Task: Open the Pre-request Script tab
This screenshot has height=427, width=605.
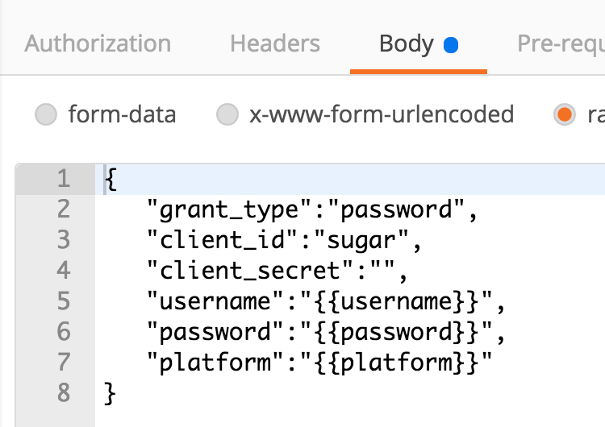Action: coord(561,44)
